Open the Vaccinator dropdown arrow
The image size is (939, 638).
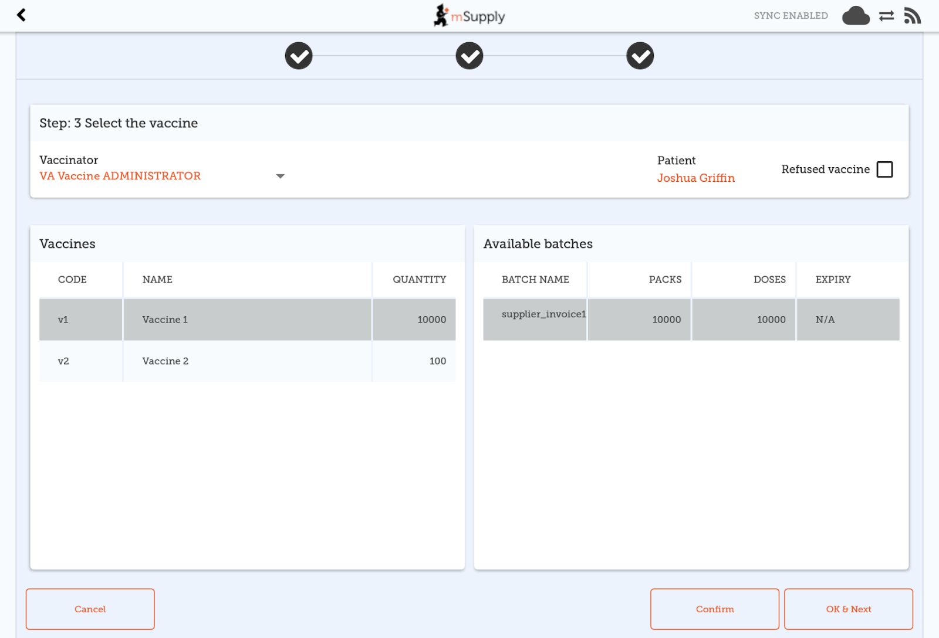point(280,177)
